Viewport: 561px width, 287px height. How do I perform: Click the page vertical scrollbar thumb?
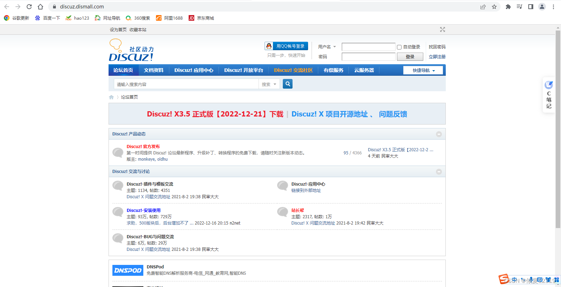click(x=558, y=129)
